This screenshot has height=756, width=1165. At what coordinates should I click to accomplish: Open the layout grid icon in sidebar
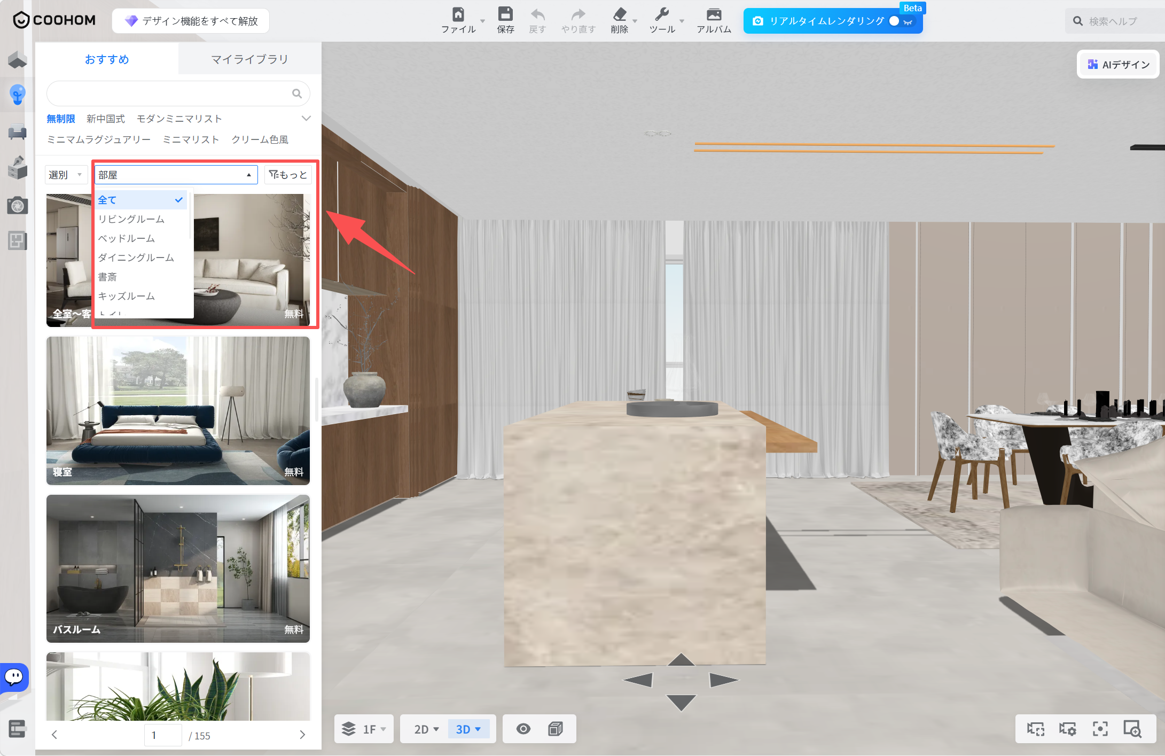point(18,241)
